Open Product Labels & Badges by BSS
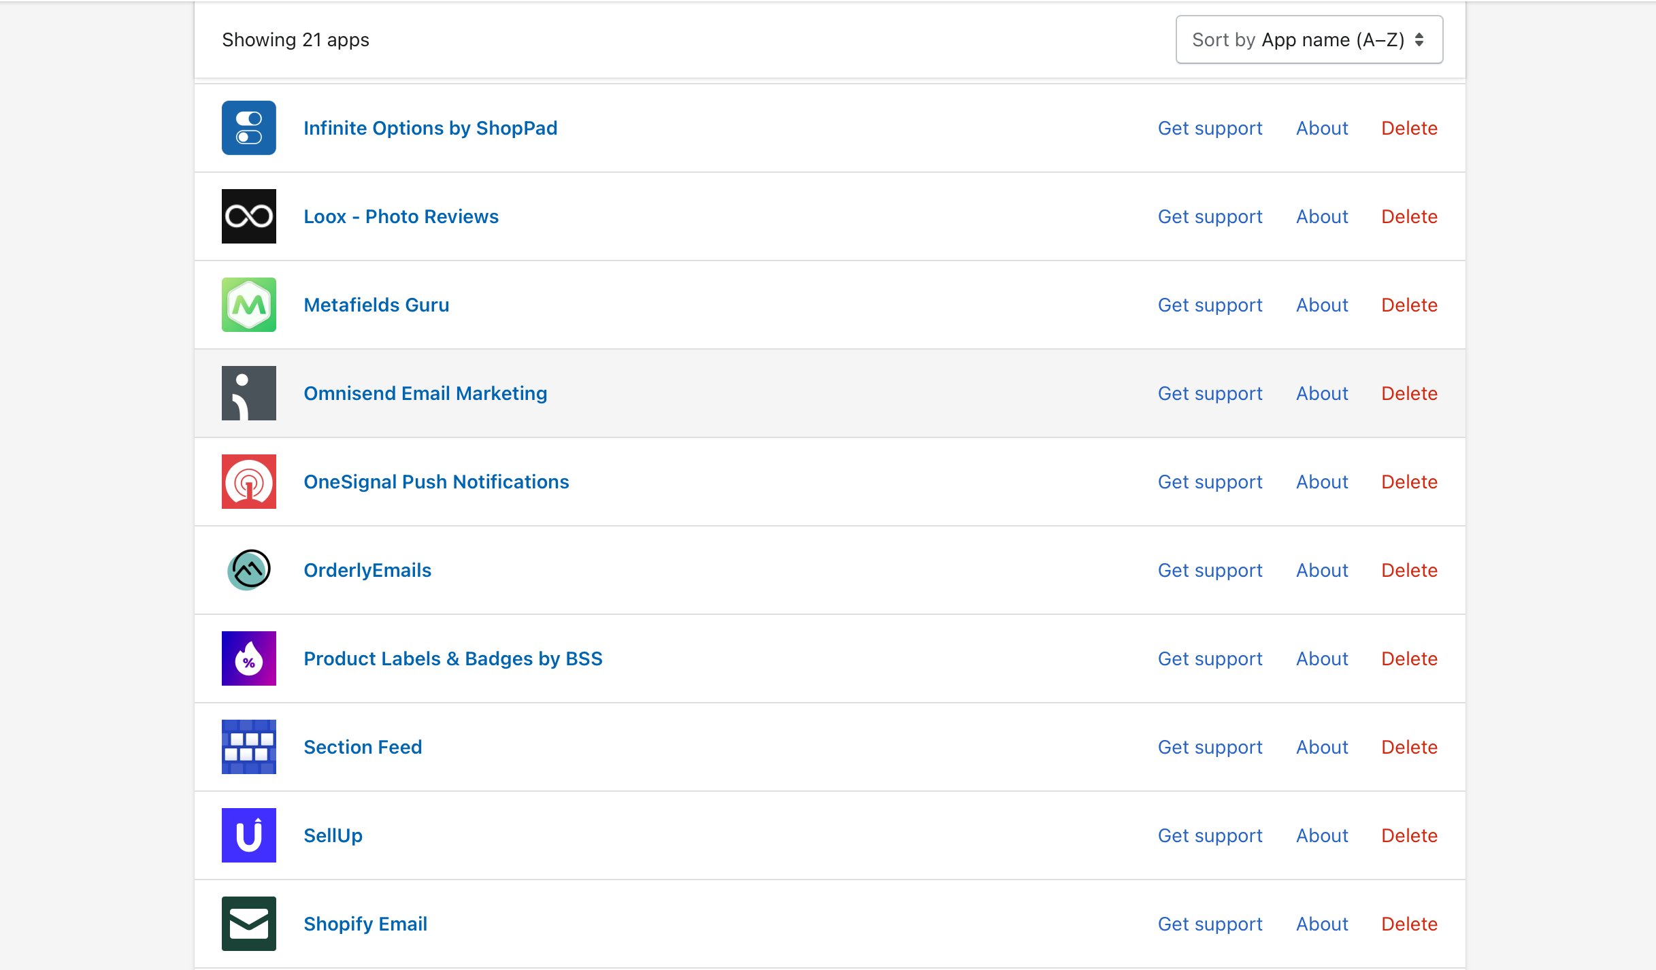Image resolution: width=1656 pixels, height=970 pixels. pos(453,658)
